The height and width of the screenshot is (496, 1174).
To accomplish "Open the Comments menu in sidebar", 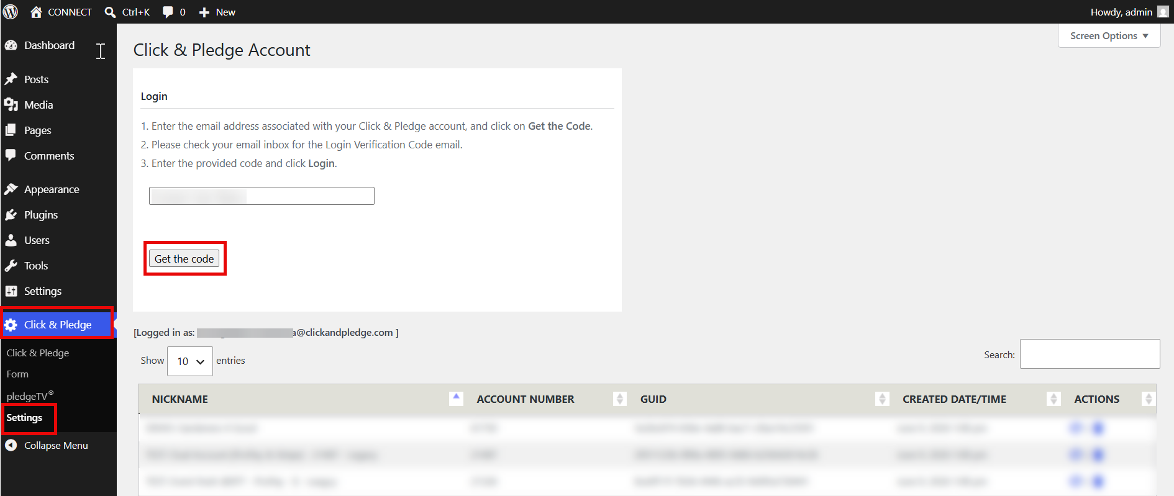I will tap(49, 156).
